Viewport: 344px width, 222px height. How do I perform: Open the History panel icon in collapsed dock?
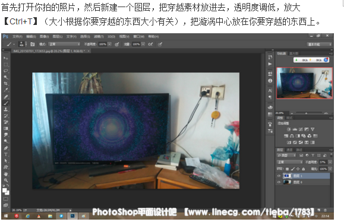pyautogui.click(x=270, y=58)
